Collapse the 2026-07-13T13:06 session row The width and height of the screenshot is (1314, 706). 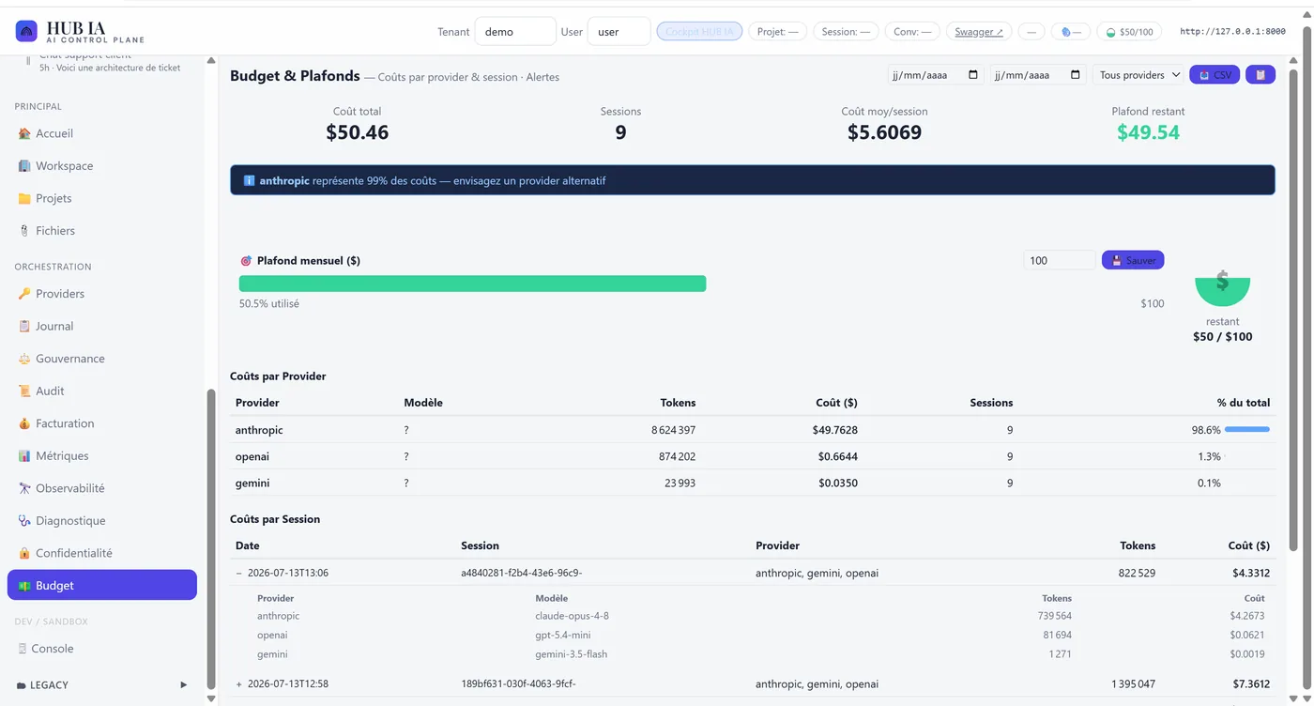tap(238, 573)
